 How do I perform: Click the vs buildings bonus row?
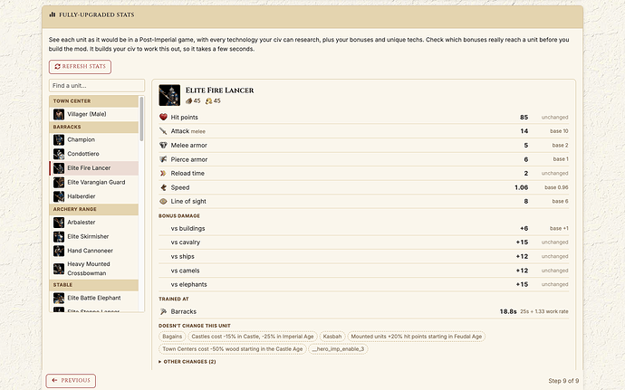click(363, 229)
